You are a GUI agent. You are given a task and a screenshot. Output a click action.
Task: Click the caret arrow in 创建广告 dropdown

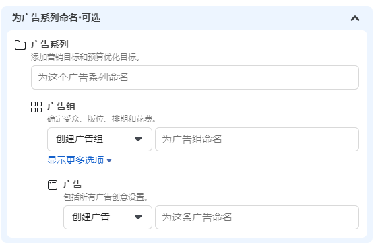138,217
